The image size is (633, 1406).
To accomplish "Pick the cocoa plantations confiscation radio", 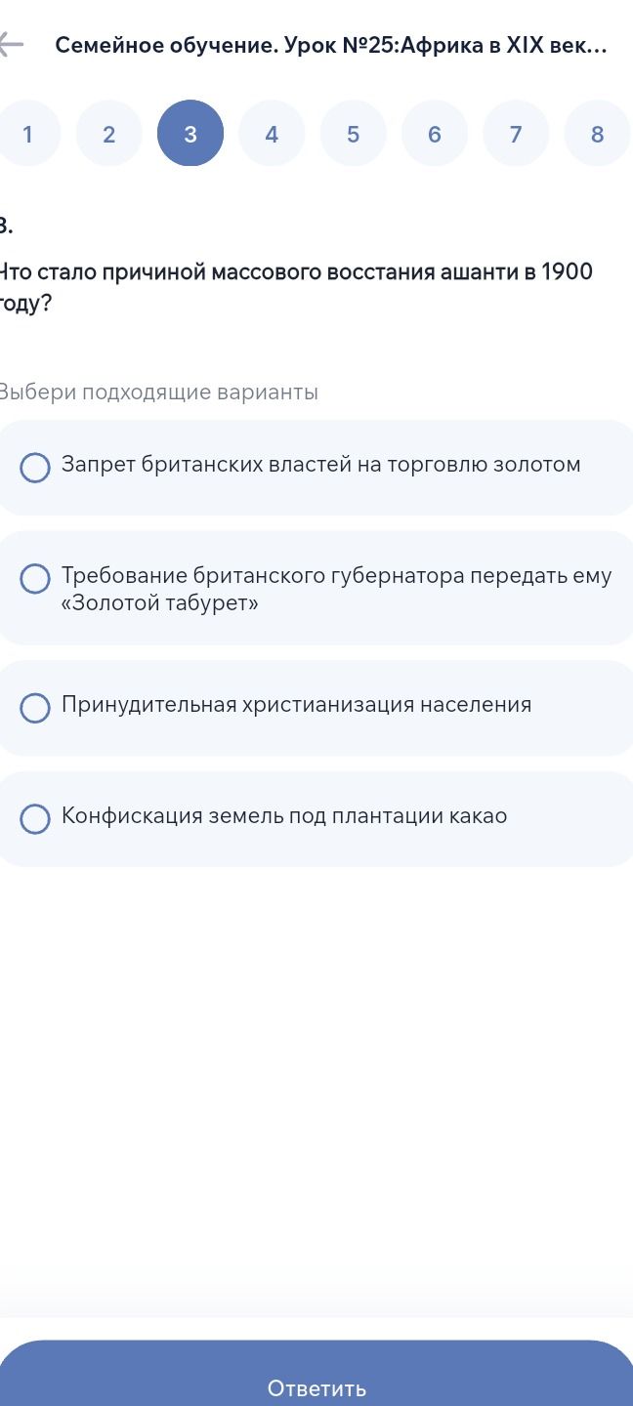I will click(x=36, y=819).
